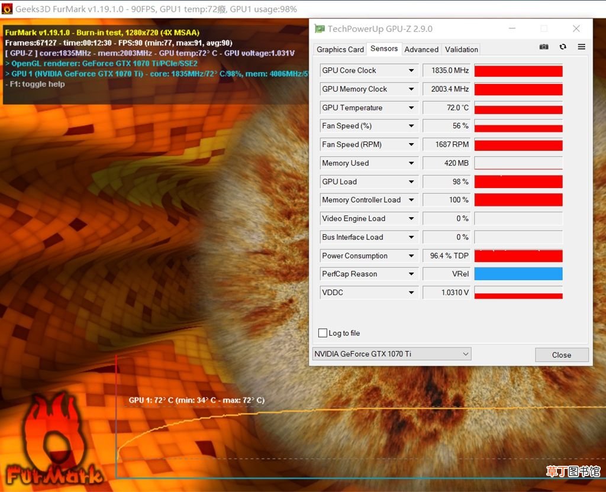The height and width of the screenshot is (492, 606).
Task: Open the NVIDIA GeForce GTX 1070 Ti selector
Action: coord(392,354)
